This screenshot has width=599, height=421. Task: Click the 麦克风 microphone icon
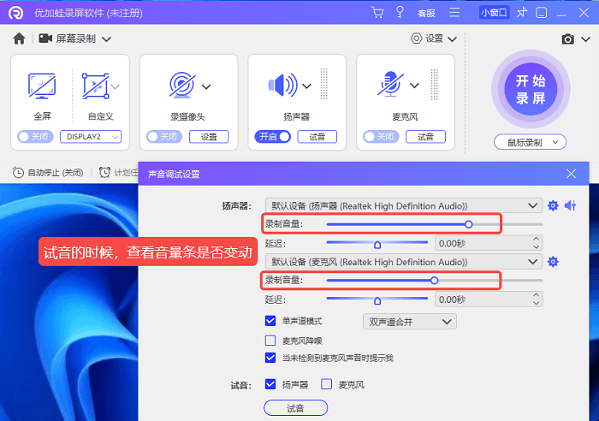pyautogui.click(x=390, y=84)
